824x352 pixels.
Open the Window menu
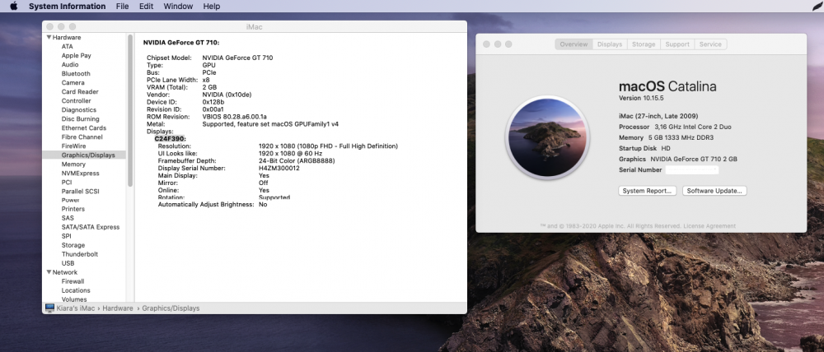178,7
